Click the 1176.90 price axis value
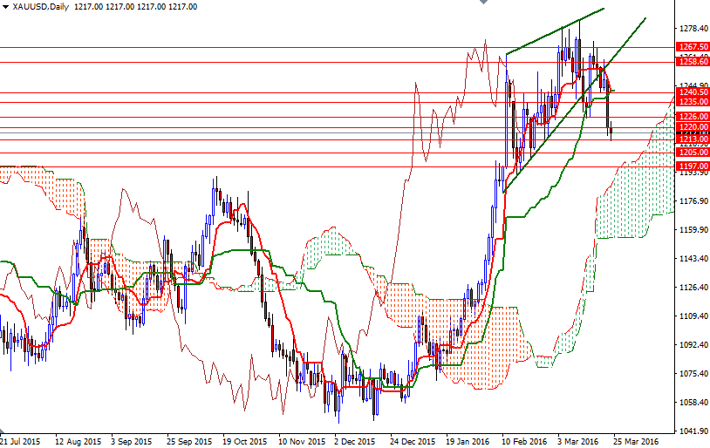 (693, 201)
